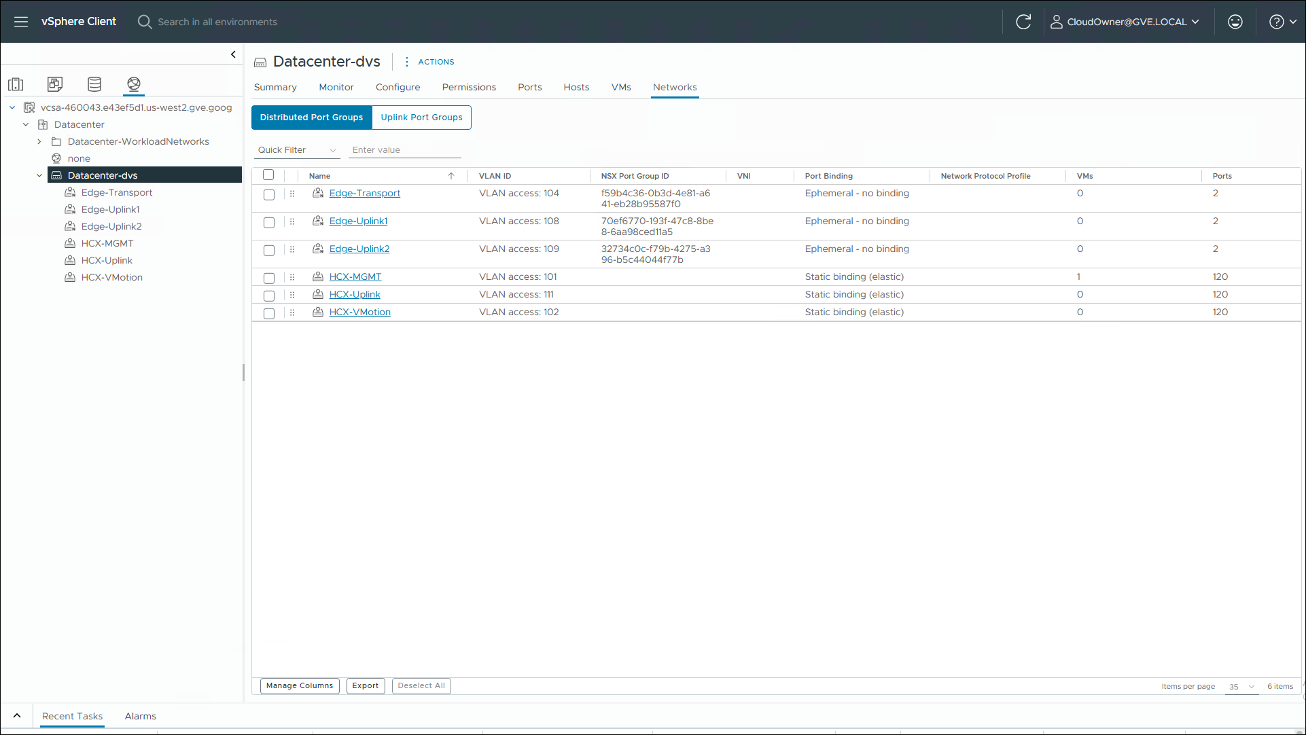The width and height of the screenshot is (1306, 735).
Task: Switch to VMs and Templates inventory view
Action: [55, 84]
